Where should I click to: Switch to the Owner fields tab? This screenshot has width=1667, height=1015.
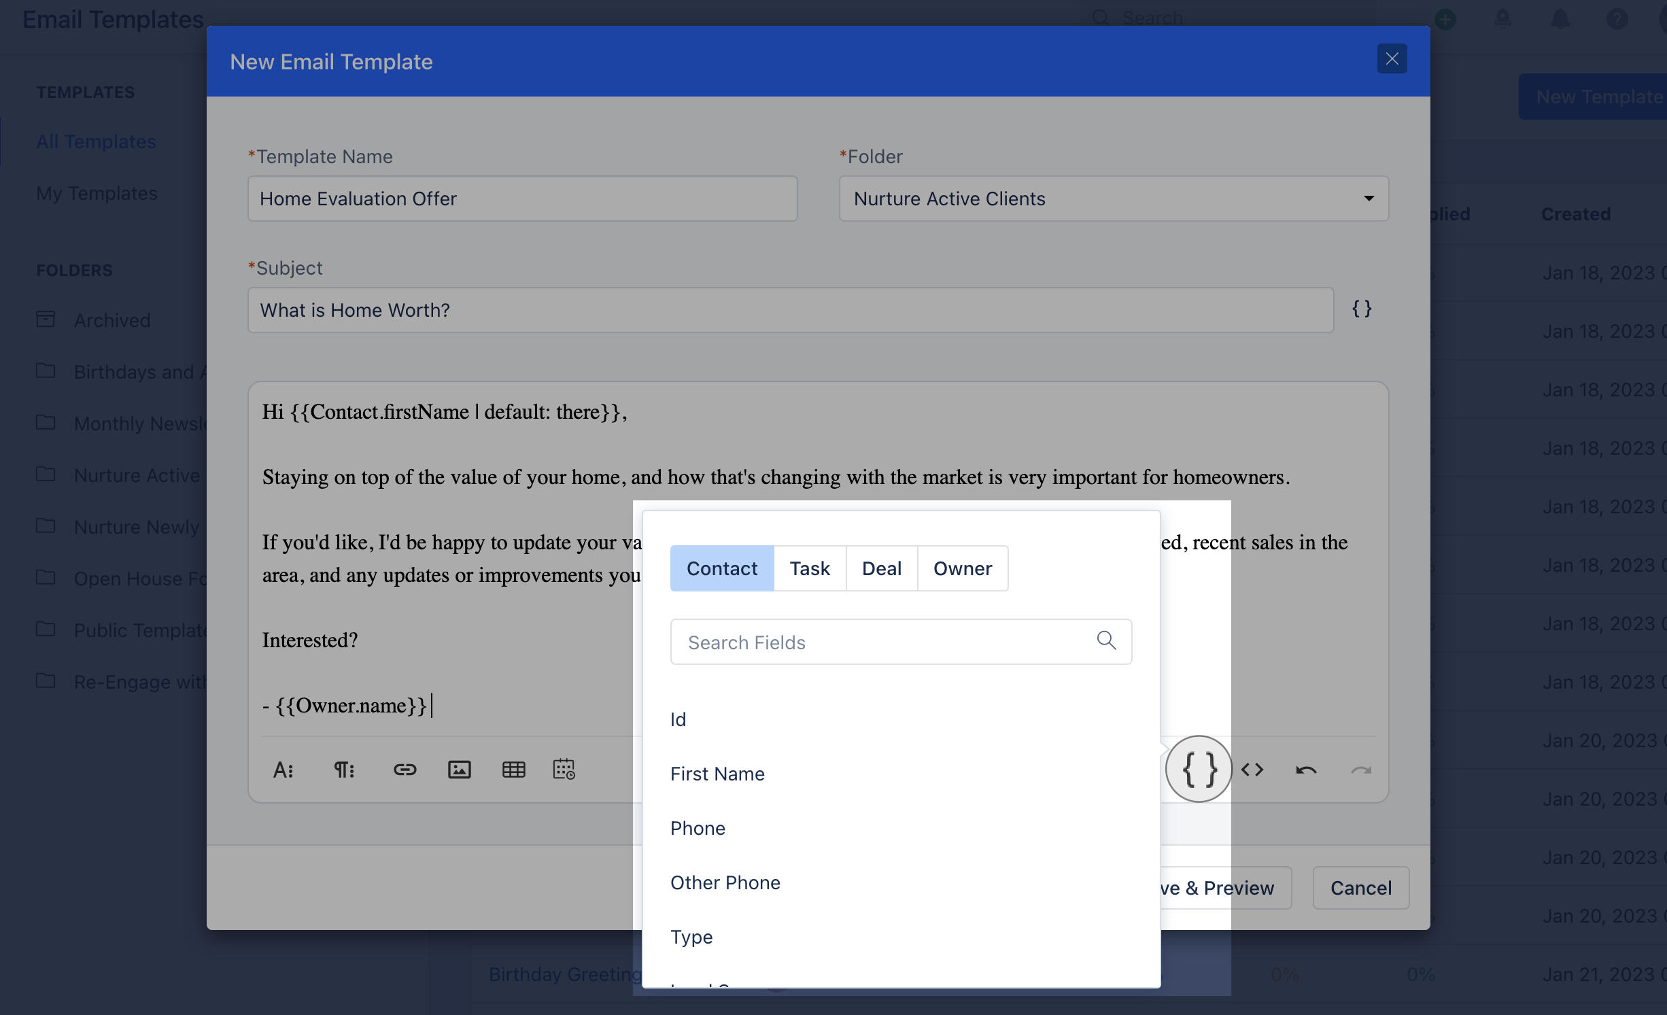(x=963, y=568)
